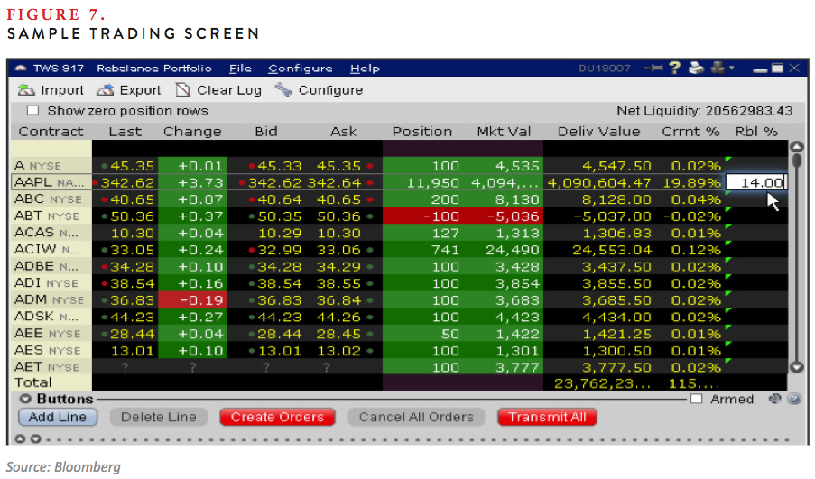Image resolution: width=815 pixels, height=479 pixels.
Task: Select the A NYSE contract row
Action: (398, 166)
